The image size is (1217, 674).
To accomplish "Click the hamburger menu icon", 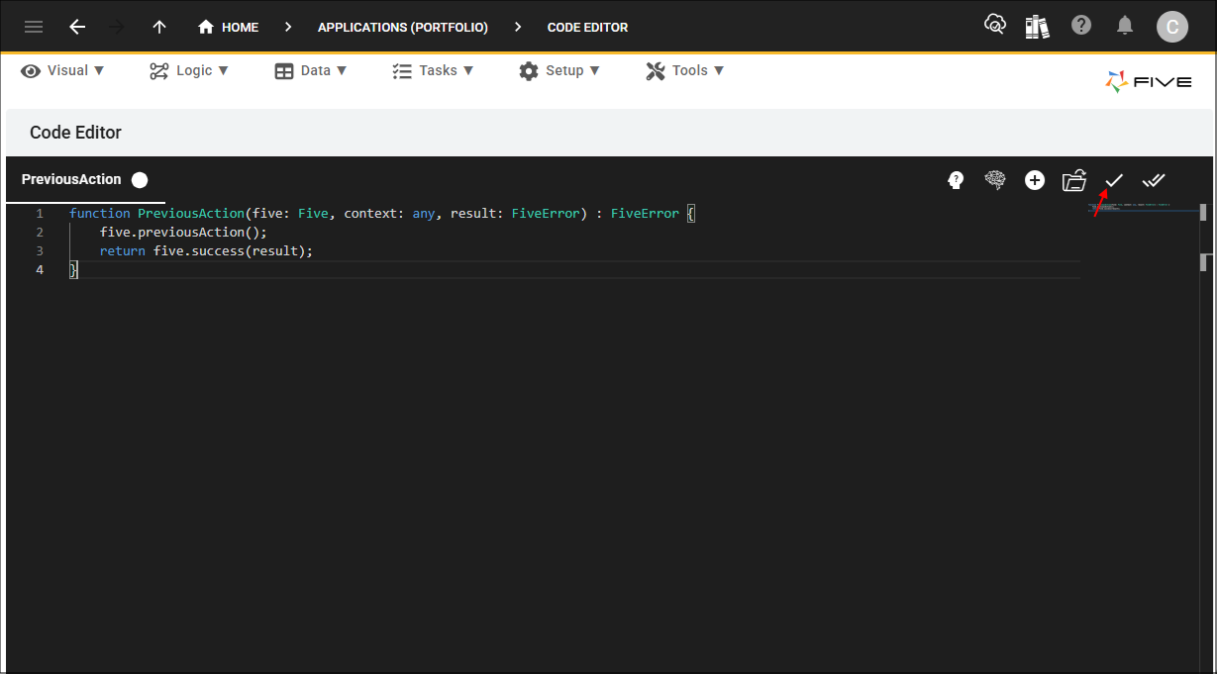I will [x=34, y=27].
